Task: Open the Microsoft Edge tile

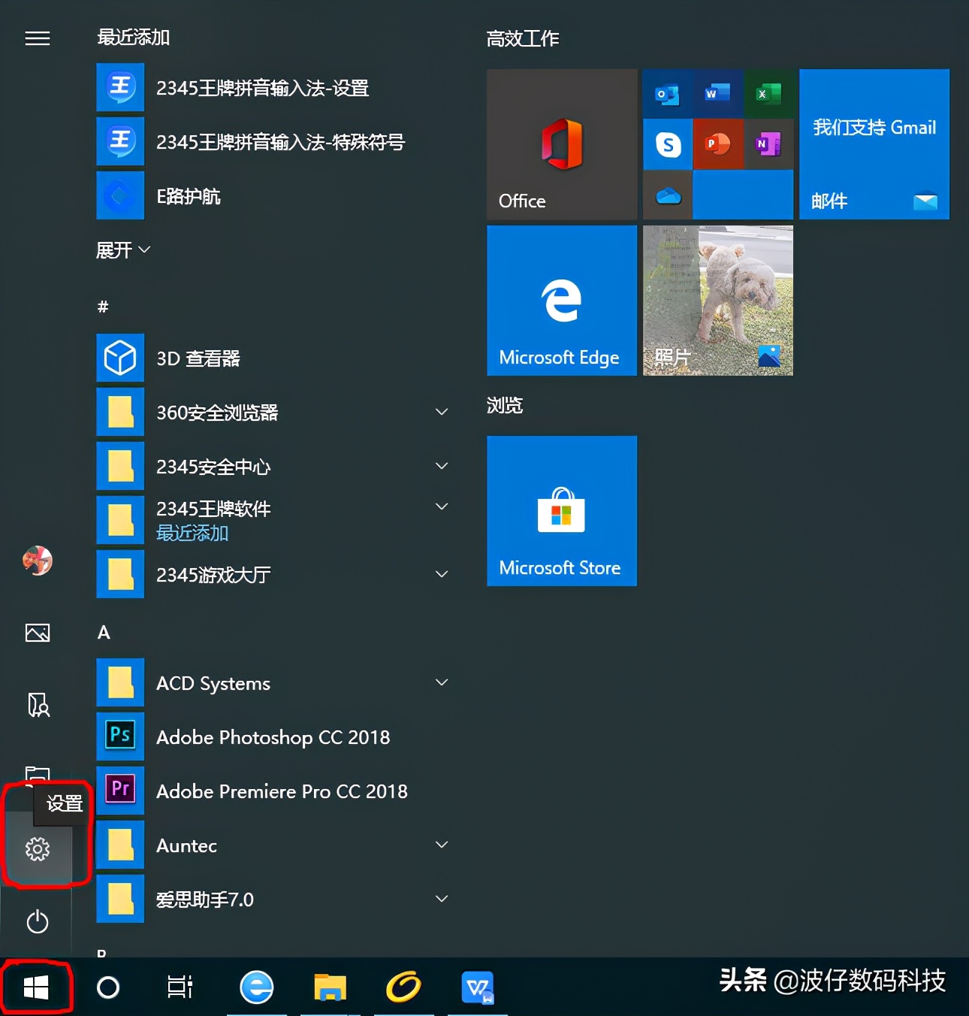Action: [561, 301]
